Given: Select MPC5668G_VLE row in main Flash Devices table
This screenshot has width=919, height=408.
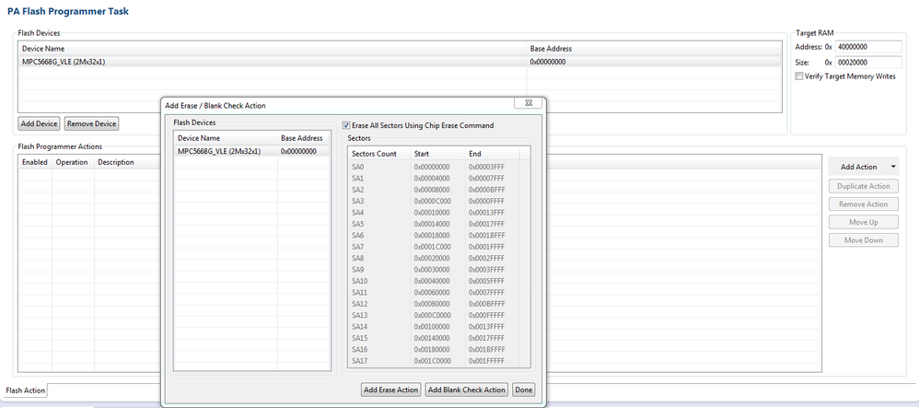Looking at the screenshot, I should tap(400, 62).
